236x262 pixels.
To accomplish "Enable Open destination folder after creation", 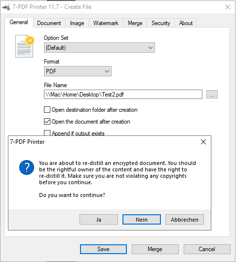I will pyautogui.click(x=47, y=110).
